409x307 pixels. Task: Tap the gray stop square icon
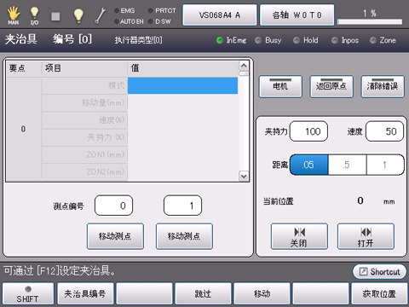point(55,16)
